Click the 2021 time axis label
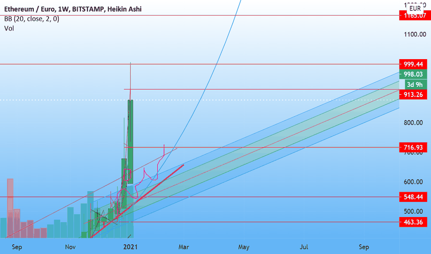The image size is (431, 254). pos(130,247)
